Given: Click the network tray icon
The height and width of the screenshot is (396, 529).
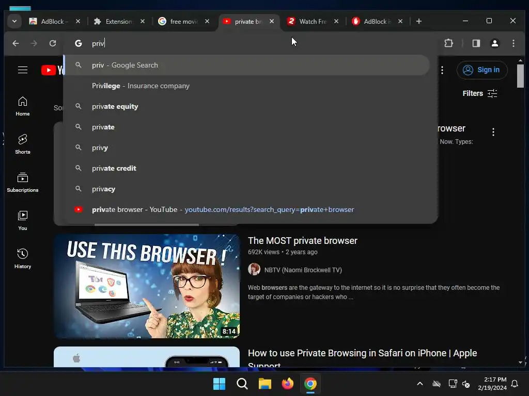Looking at the screenshot, I should tap(453, 384).
